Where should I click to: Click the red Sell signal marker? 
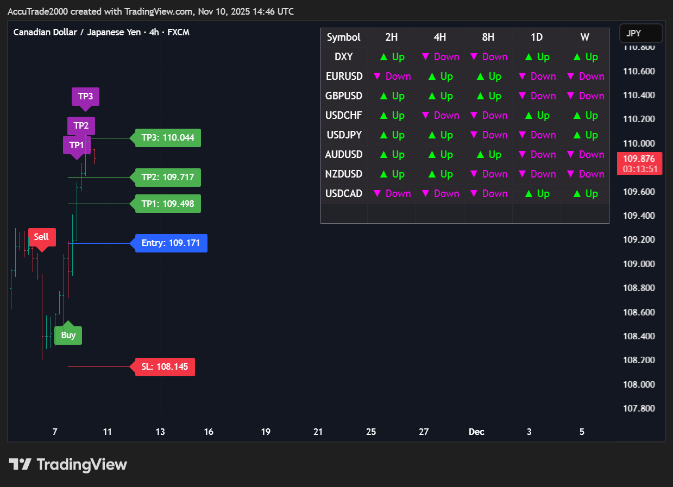(x=41, y=237)
